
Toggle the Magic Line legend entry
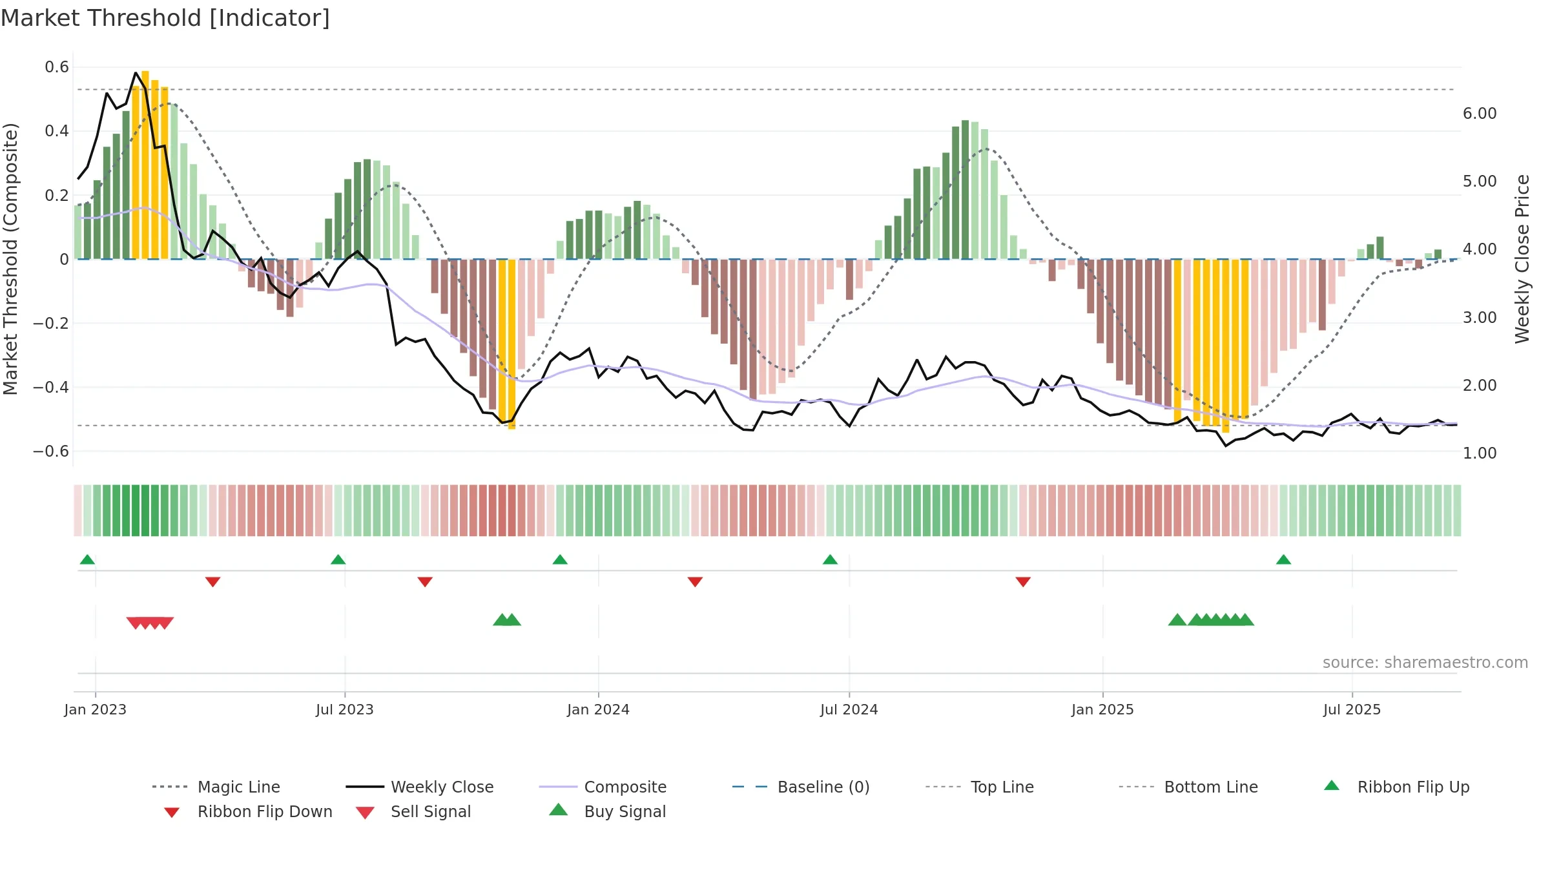216,787
